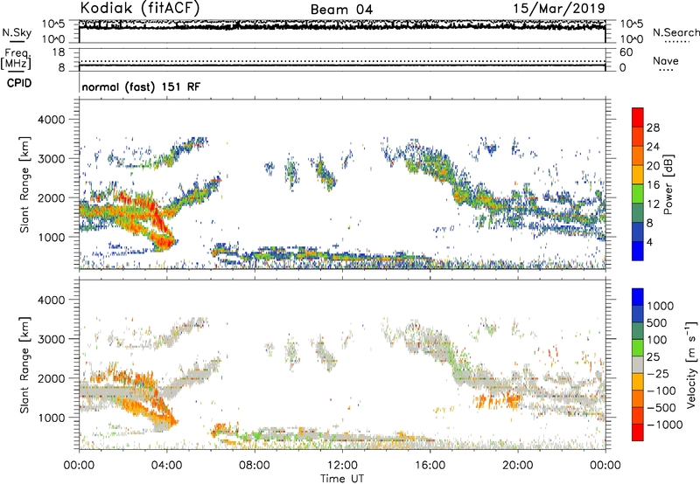
Task: Click the "08:00" time tick label
Action: [x=254, y=466]
